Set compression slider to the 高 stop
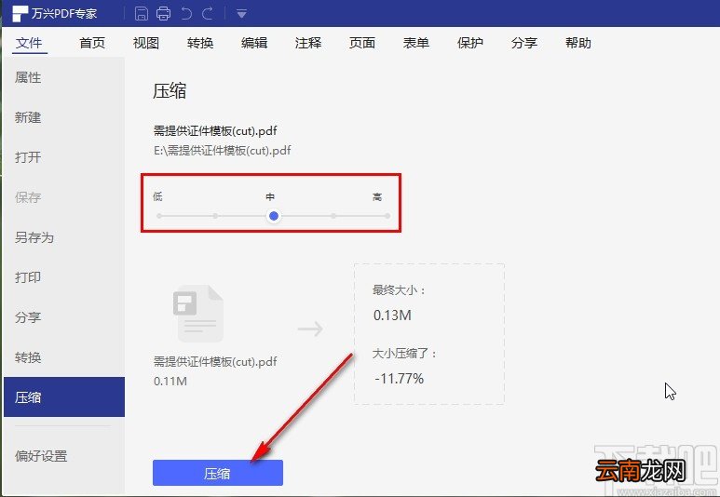 point(387,216)
